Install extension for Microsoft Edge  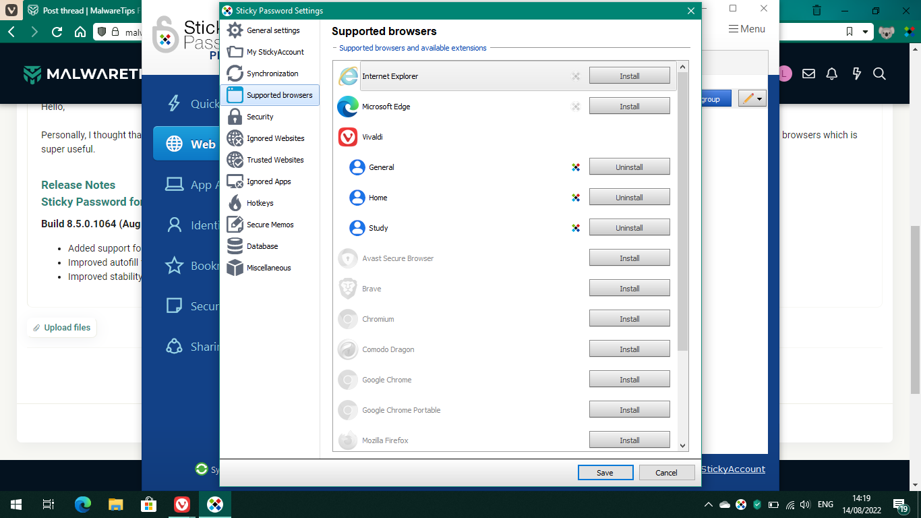pos(630,107)
